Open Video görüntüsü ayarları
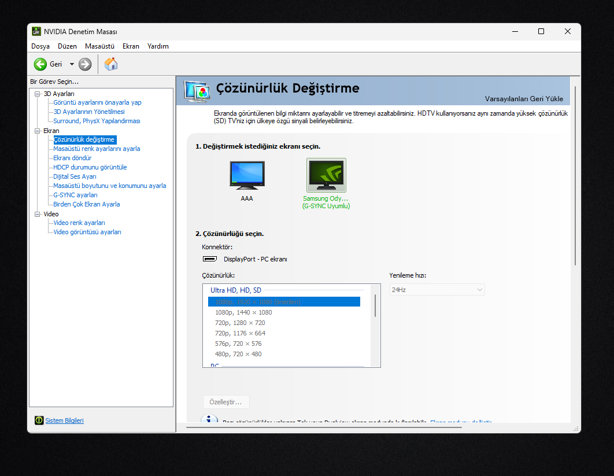Viewport: 614px width, 476px height. click(x=87, y=233)
